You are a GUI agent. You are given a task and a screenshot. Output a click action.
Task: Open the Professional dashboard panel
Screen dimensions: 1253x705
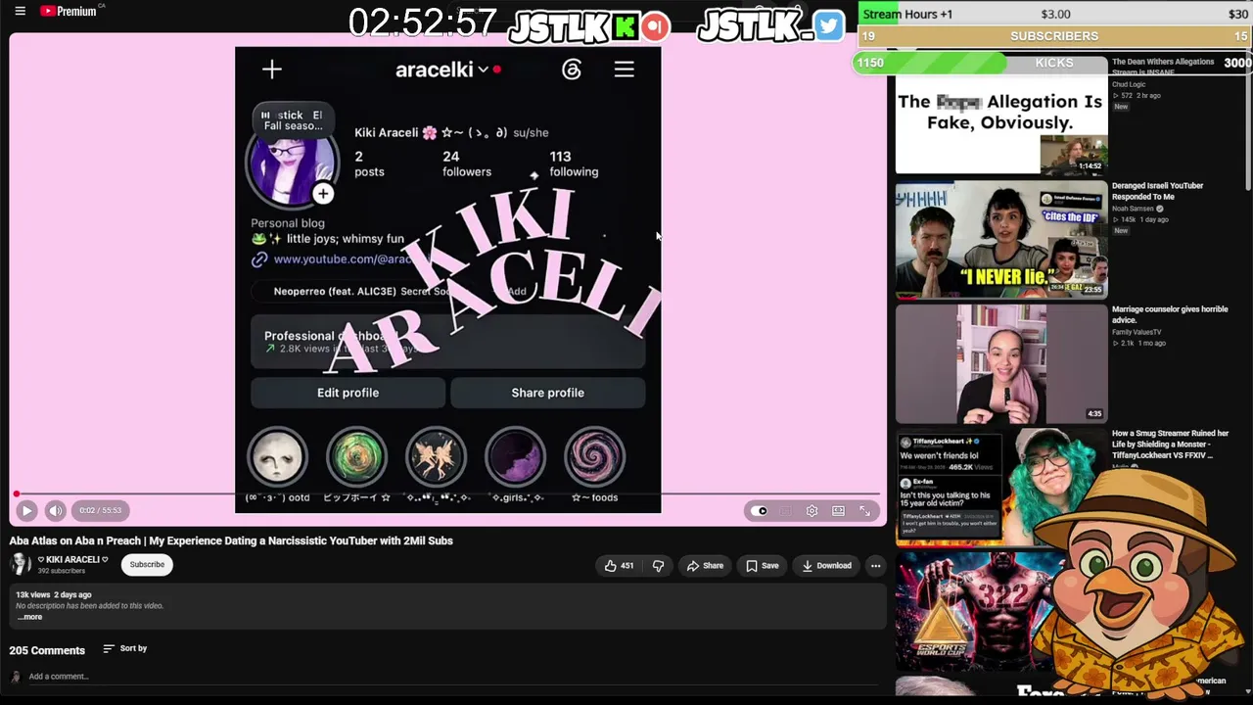(x=448, y=342)
